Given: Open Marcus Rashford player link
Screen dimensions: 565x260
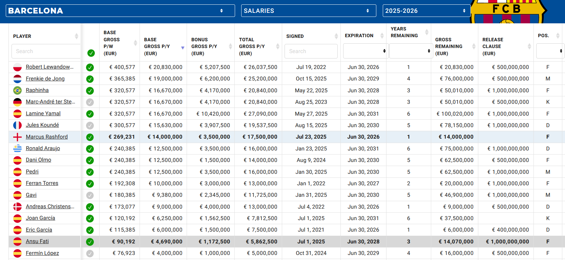Looking at the screenshot, I should (47, 137).
